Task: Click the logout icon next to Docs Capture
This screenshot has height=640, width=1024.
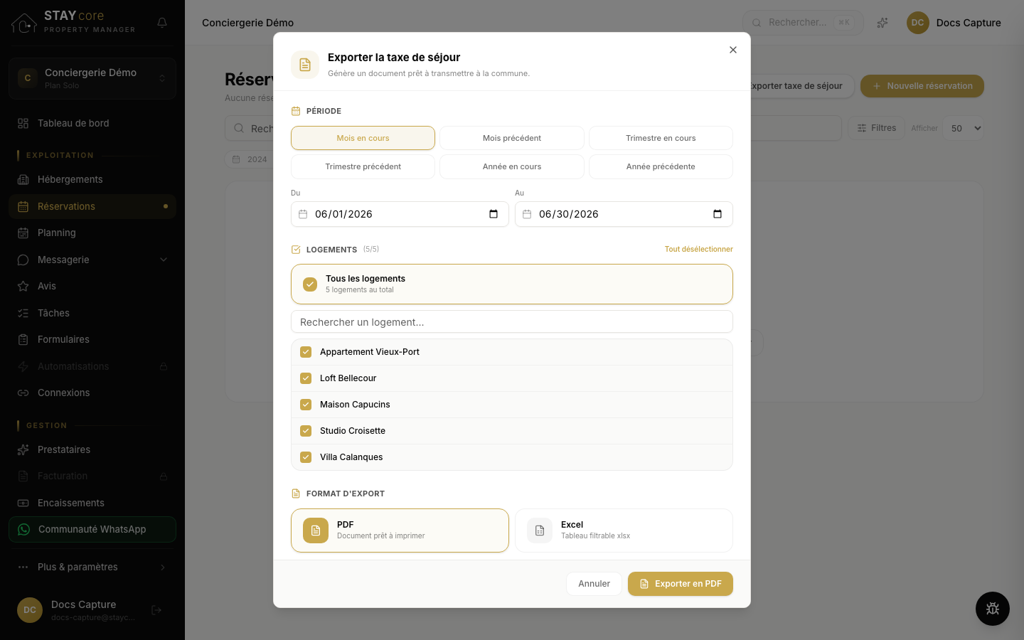Action: [x=156, y=610]
